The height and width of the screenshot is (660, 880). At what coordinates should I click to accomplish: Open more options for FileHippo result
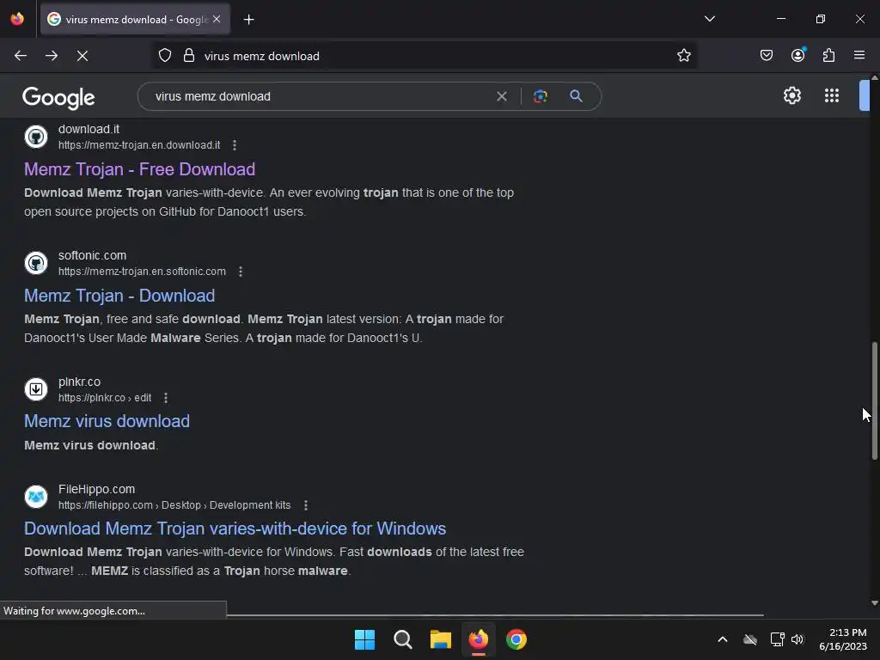click(306, 505)
